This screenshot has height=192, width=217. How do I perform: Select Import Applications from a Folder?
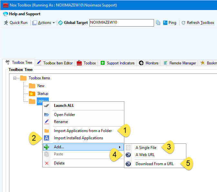coord(83,131)
